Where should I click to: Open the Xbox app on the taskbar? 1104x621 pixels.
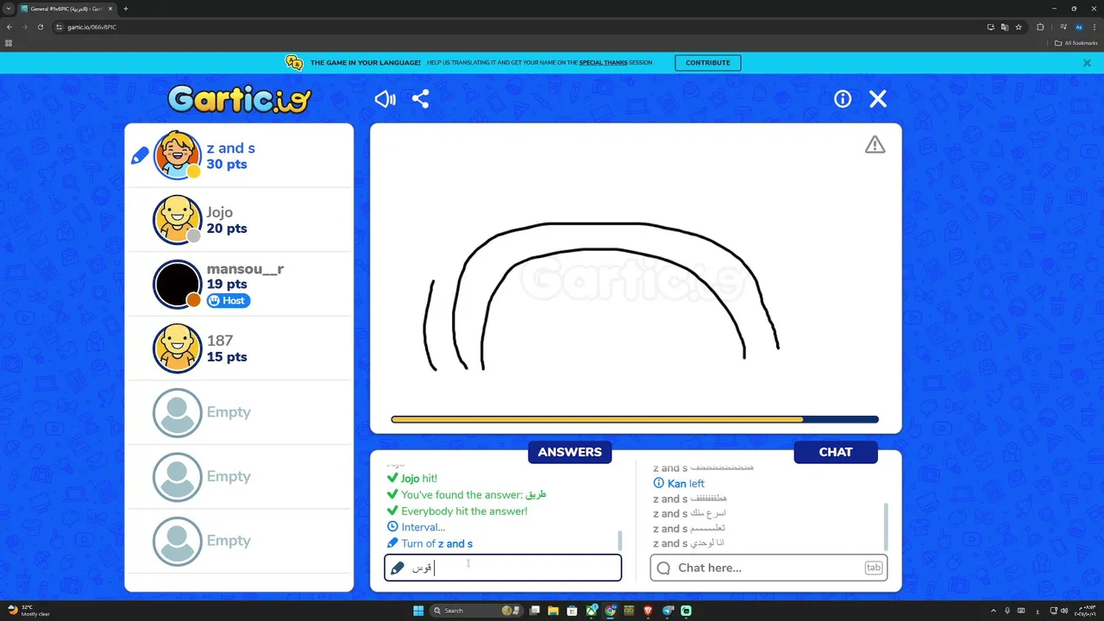tap(592, 611)
